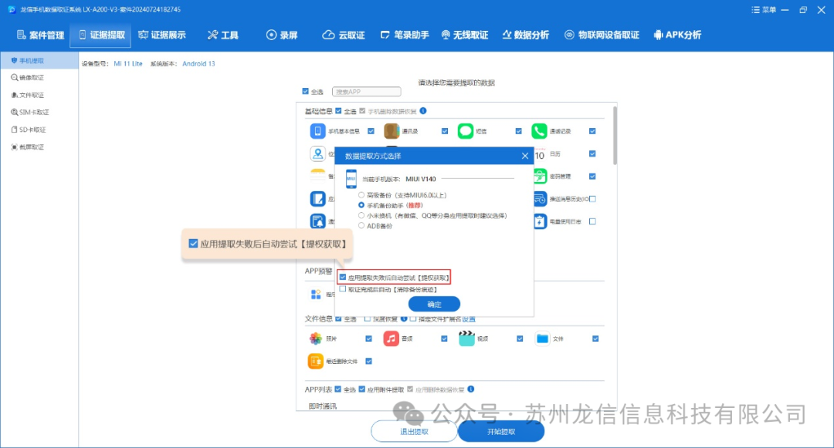Uncheck the 通讯录 checkbox
This screenshot has width=834, height=448.
[x=445, y=130]
